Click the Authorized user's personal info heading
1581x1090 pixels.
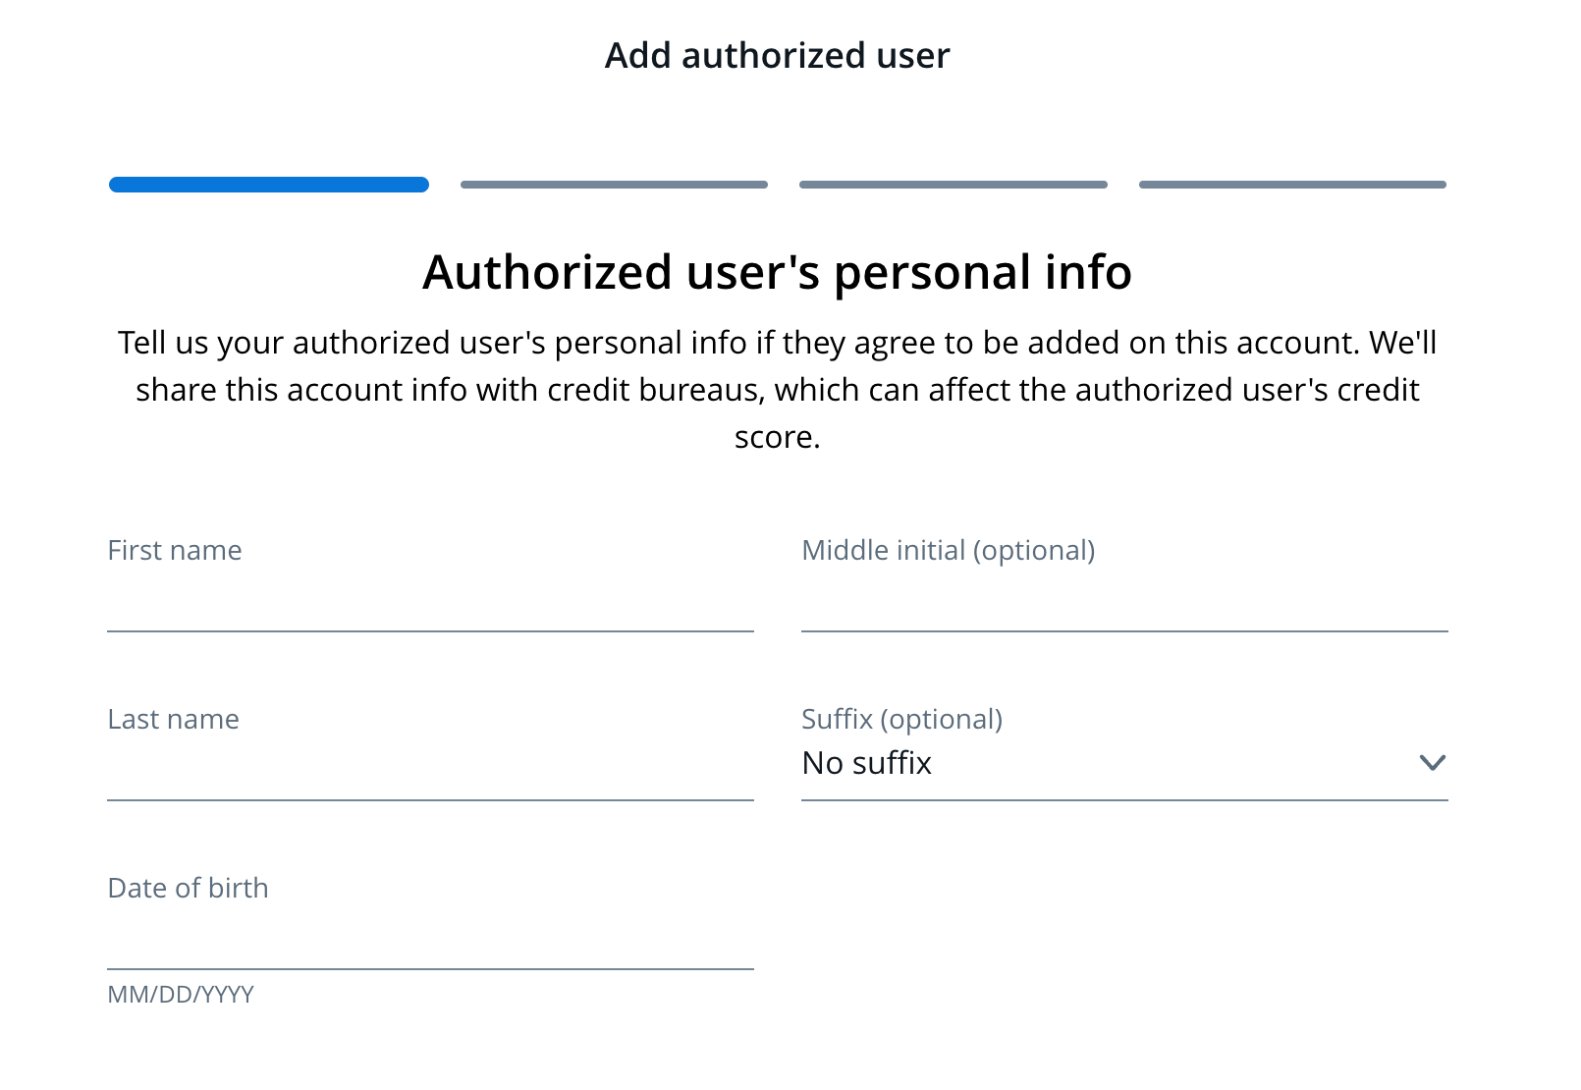pos(776,273)
